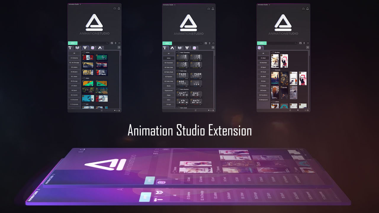
Task: Collapse the Fade Lines folder
Action: (176, 71)
